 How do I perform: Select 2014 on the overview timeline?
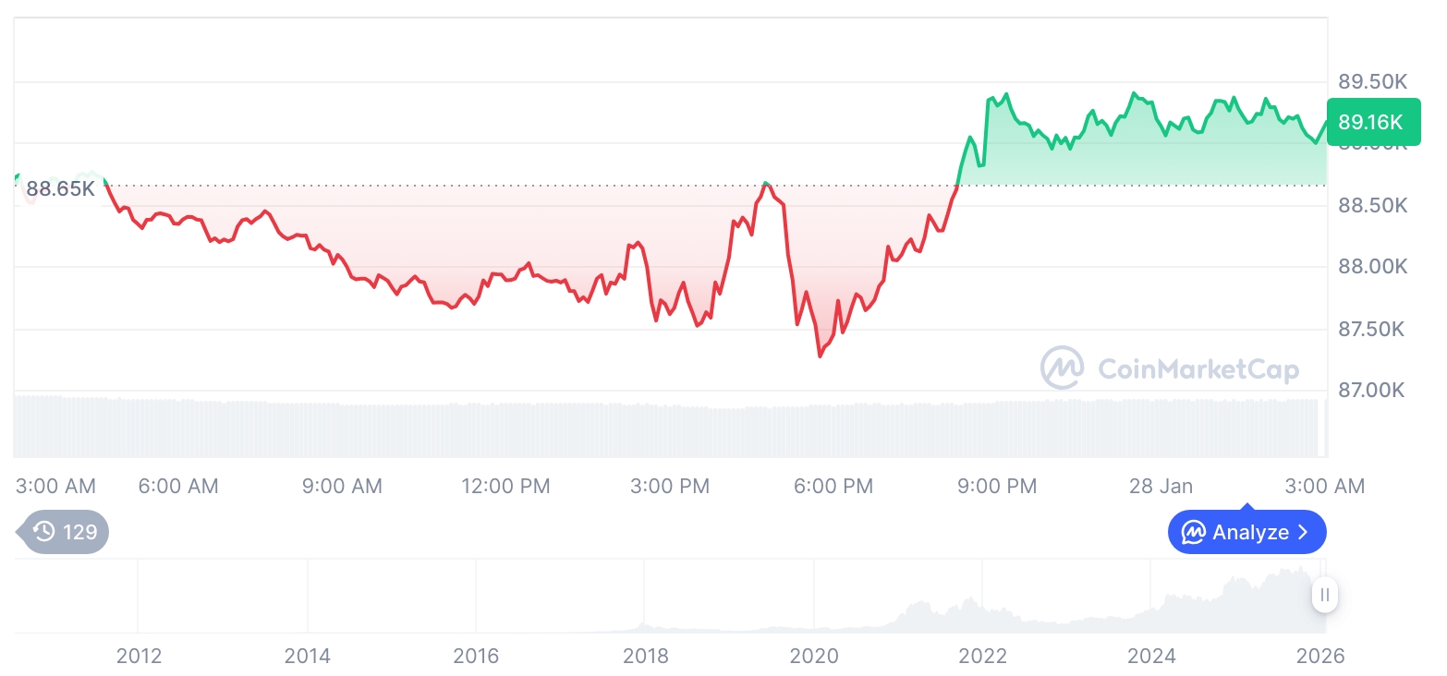[308, 656]
